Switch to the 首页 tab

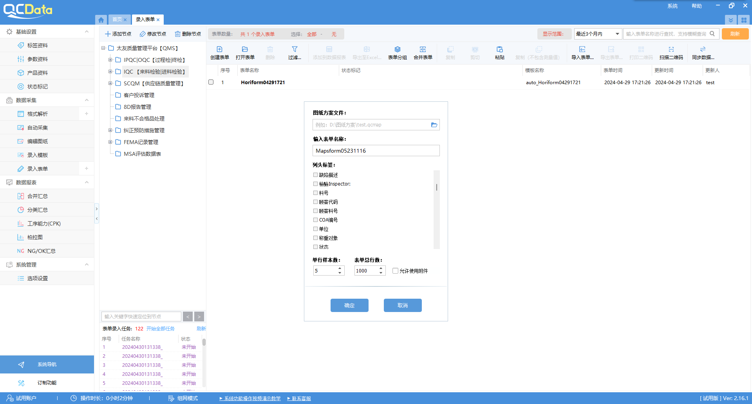(x=117, y=19)
